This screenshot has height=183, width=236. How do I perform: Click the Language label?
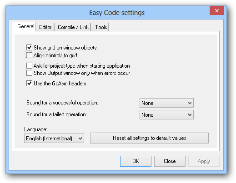pos(35,129)
